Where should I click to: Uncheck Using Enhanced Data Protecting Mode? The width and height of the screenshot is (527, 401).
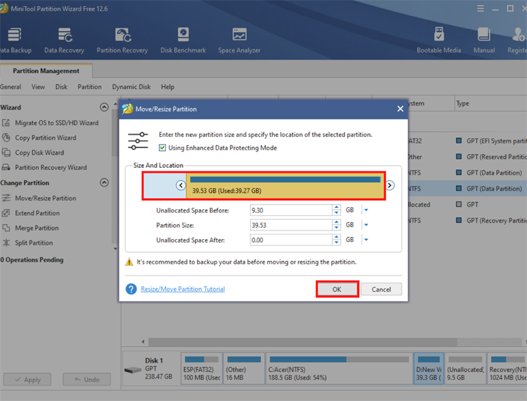coord(163,148)
